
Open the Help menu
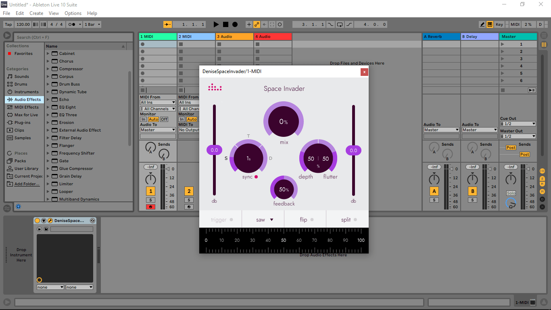(x=92, y=13)
